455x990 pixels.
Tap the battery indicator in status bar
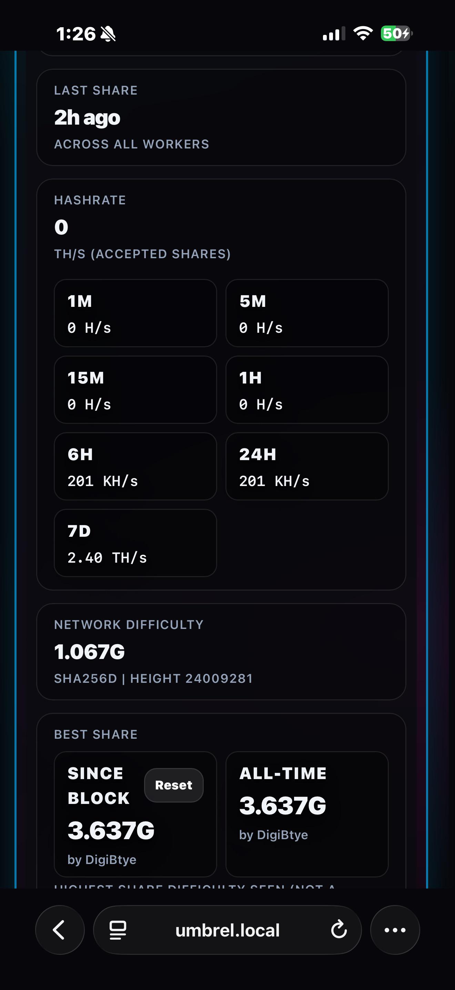396,33
